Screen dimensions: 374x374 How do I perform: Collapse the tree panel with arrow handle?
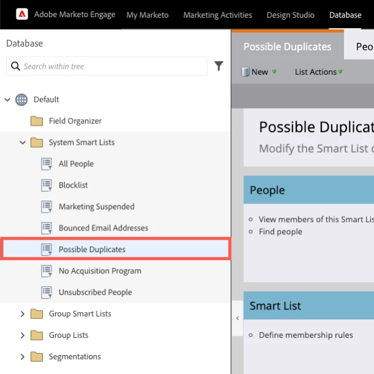[x=237, y=318]
